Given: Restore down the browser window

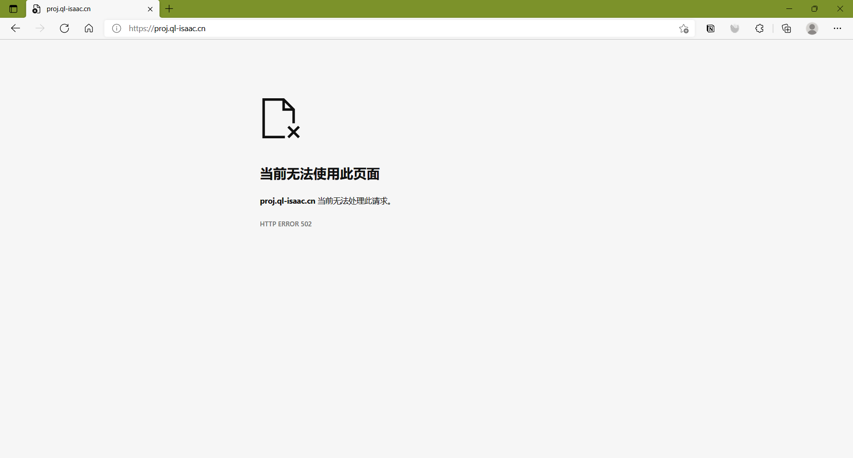Looking at the screenshot, I should [x=815, y=8].
